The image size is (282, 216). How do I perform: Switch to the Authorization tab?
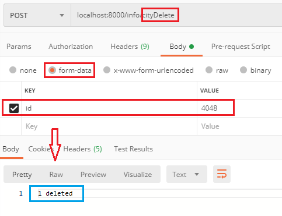click(x=71, y=47)
